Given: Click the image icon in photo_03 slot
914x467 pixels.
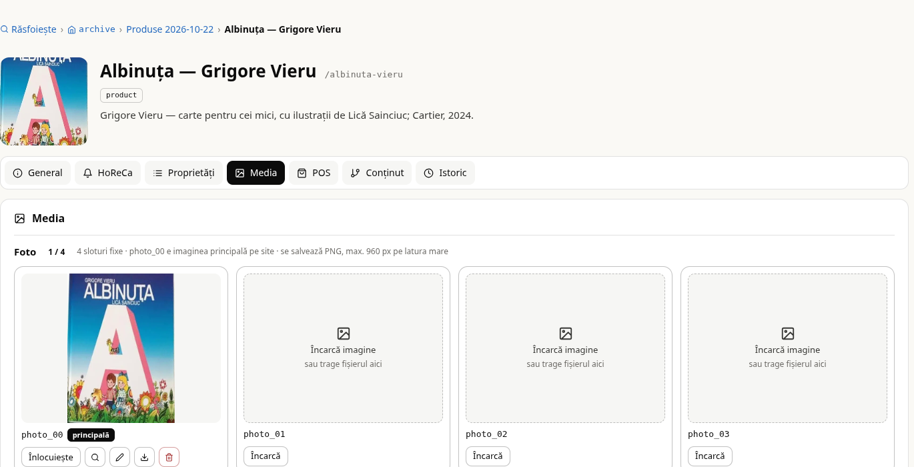Looking at the screenshot, I should click(788, 334).
